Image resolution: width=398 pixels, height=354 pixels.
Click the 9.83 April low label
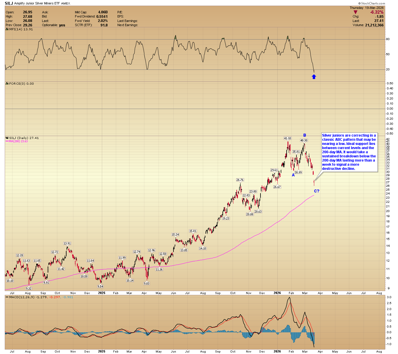click(146, 284)
